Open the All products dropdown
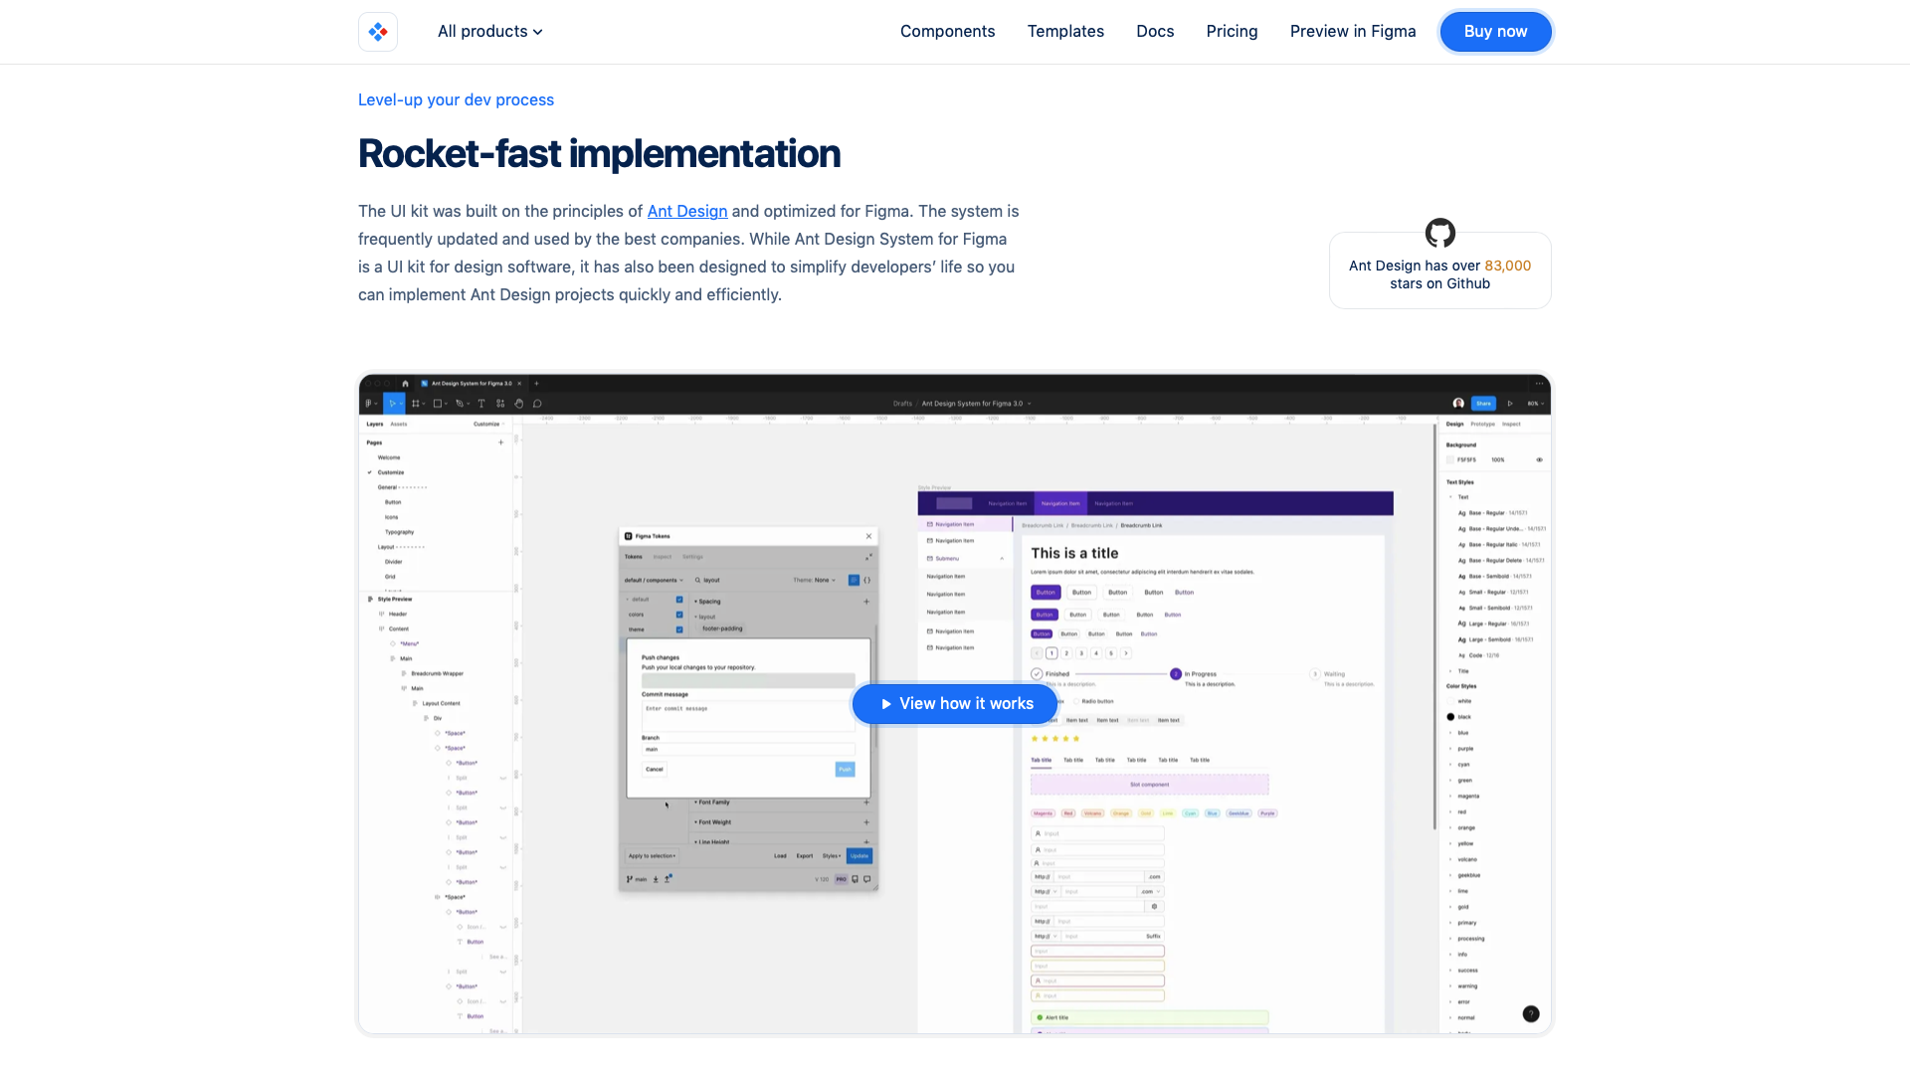The height and width of the screenshot is (1074, 1910). [489, 32]
